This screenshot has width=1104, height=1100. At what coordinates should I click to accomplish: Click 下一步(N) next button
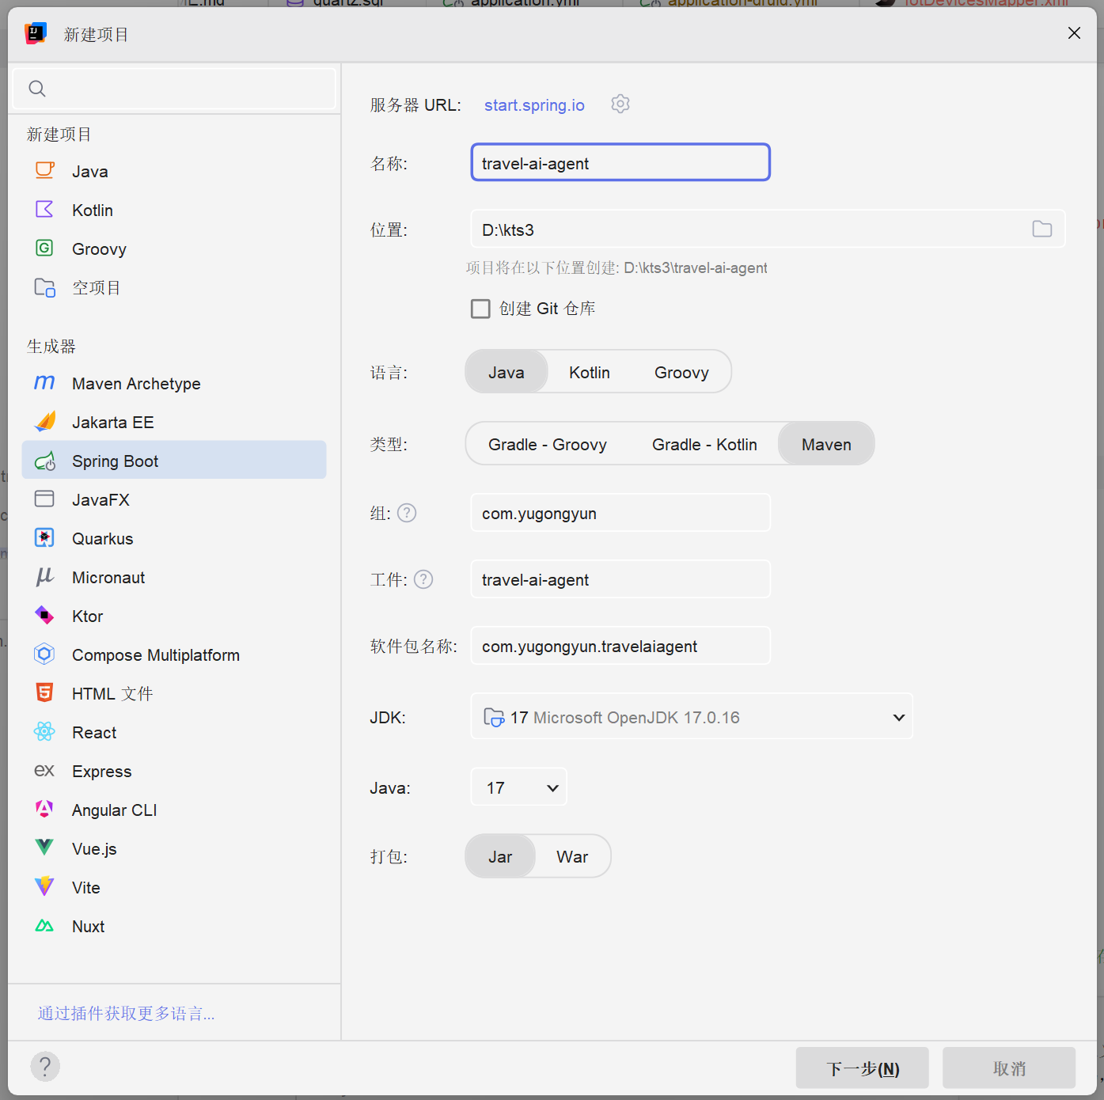click(x=863, y=1068)
